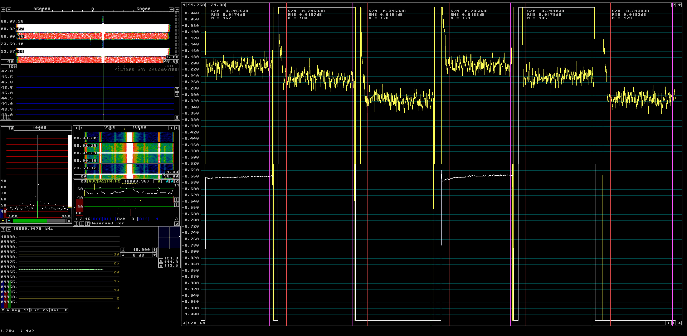Click up arrow on right edge of wide spectrum graph
The image size is (687, 336).
click(x=177, y=89)
